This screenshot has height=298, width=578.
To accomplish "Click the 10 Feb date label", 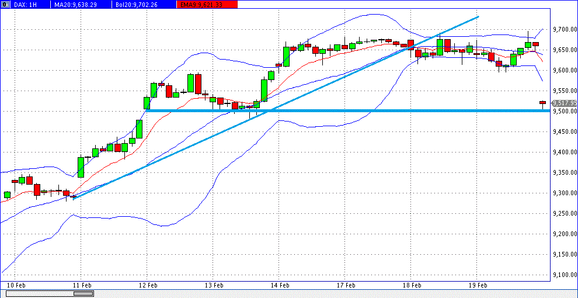I will (16, 285).
